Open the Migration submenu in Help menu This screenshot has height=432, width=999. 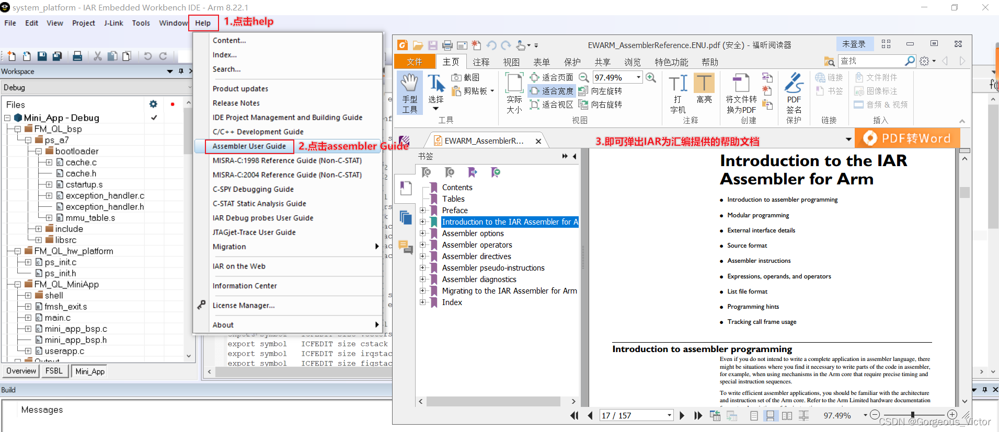[x=295, y=247]
